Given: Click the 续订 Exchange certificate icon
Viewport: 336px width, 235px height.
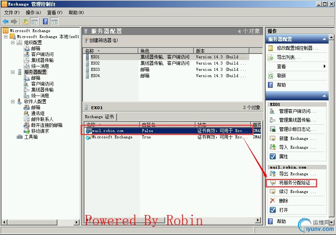Looking at the screenshot, I should 273,191.
